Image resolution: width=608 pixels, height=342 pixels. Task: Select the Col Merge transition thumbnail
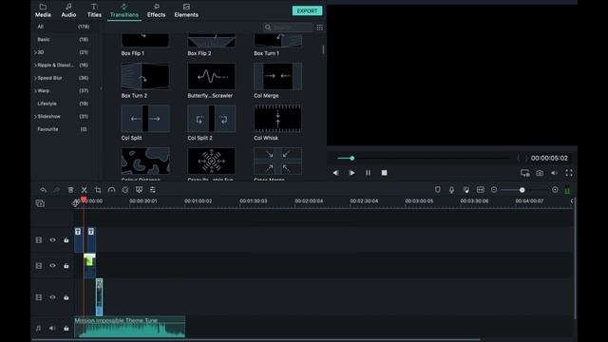(x=277, y=76)
